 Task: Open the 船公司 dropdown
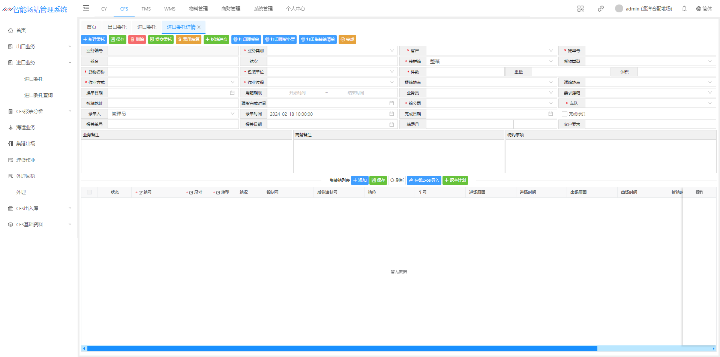coord(491,103)
